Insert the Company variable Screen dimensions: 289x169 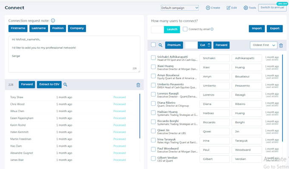click(x=77, y=28)
